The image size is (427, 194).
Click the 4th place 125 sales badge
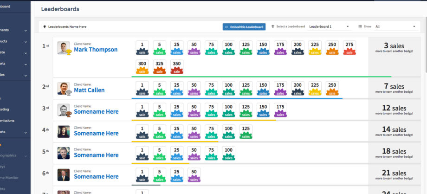tap(246, 132)
